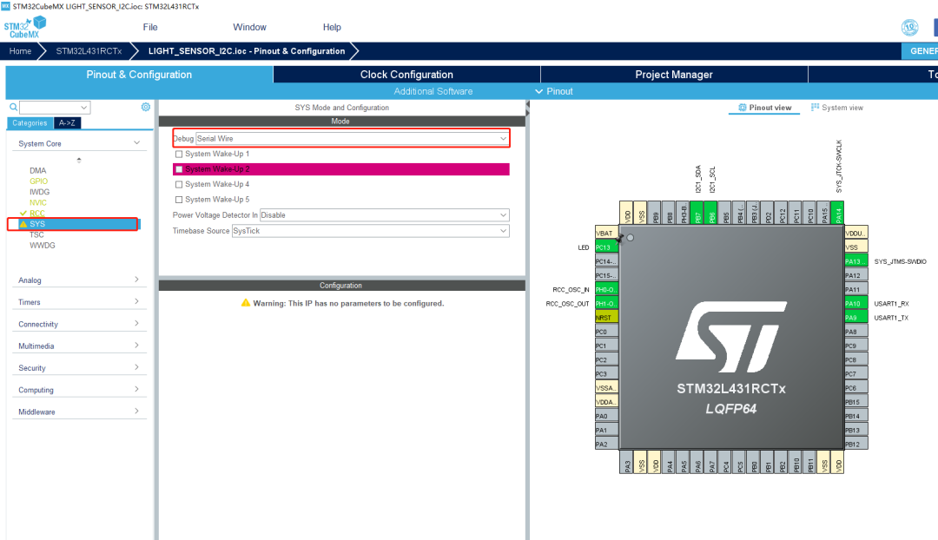Screen dimensions: 938x540
Task: Click the STM32CubeMX logo icon
Action: point(24,28)
